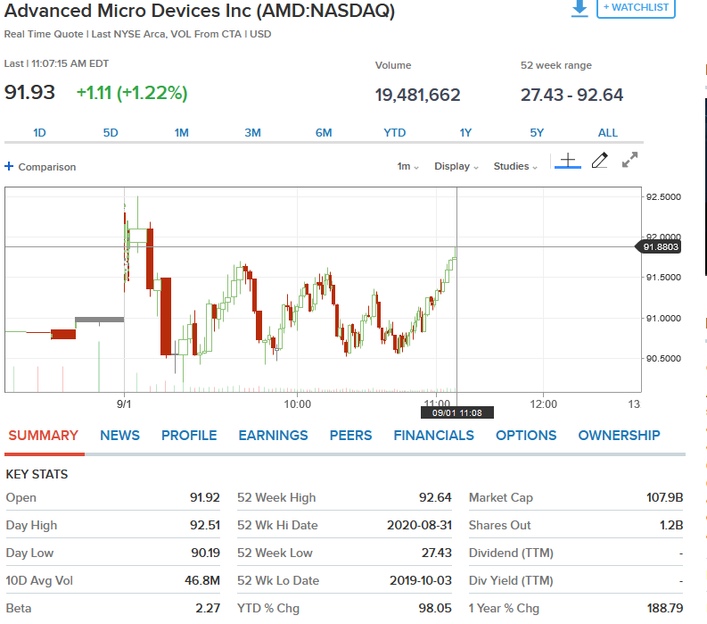Click the Advanced Micro Devices Inc title
This screenshot has width=707, height=624.
pyautogui.click(x=200, y=11)
